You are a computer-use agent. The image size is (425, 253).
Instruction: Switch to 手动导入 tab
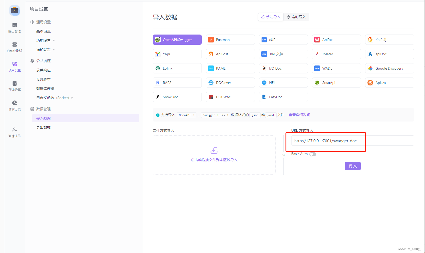pyautogui.click(x=271, y=17)
